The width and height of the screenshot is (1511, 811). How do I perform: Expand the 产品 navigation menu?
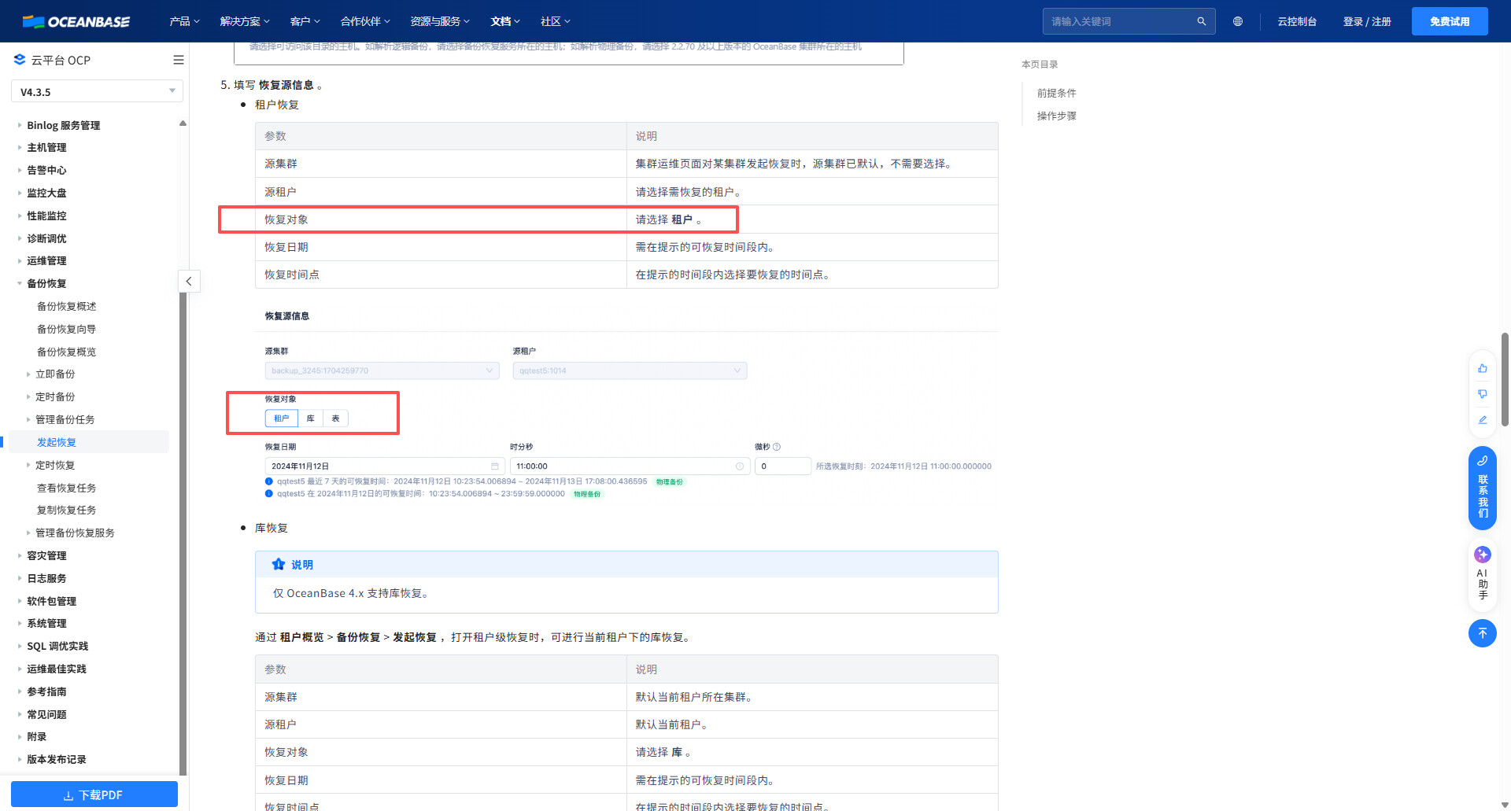pos(184,21)
